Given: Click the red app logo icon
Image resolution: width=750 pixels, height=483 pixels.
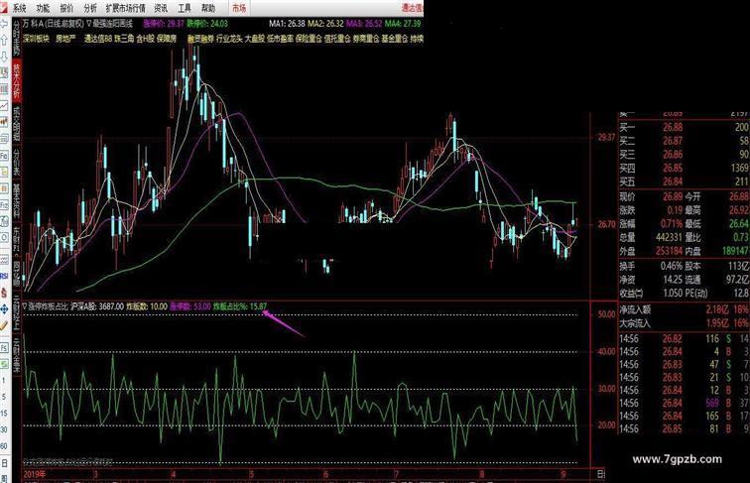Looking at the screenshot, I should [4, 8].
